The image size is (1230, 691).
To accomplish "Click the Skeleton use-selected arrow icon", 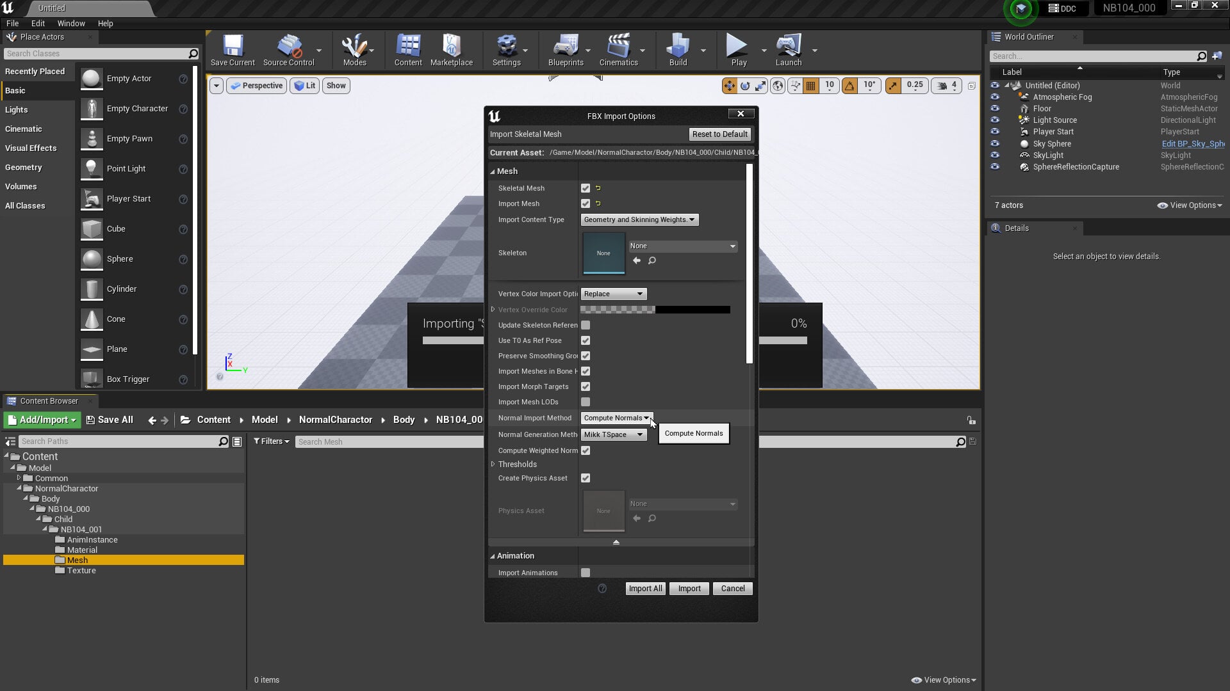I will pos(636,260).
